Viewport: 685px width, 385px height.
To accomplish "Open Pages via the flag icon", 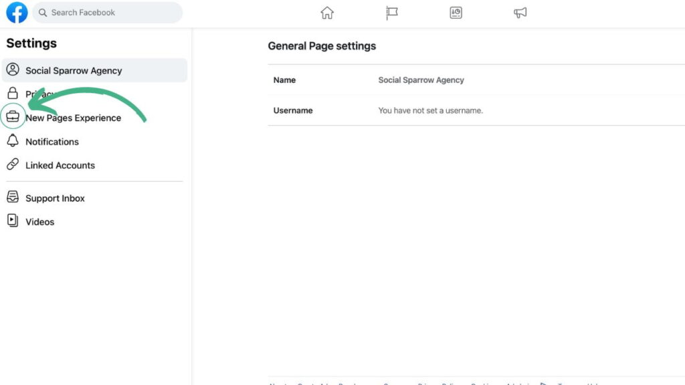I will 391,13.
